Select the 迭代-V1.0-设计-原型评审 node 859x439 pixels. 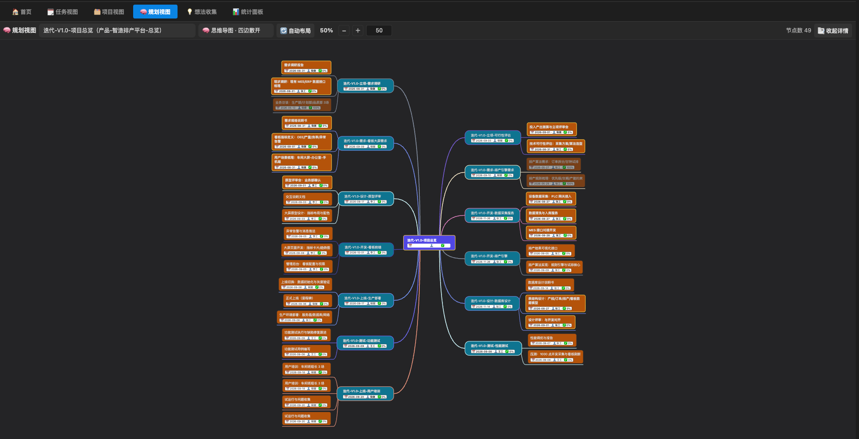pyautogui.click(x=366, y=198)
